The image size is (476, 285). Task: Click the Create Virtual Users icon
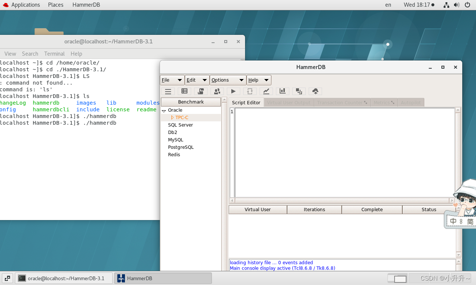point(217,91)
